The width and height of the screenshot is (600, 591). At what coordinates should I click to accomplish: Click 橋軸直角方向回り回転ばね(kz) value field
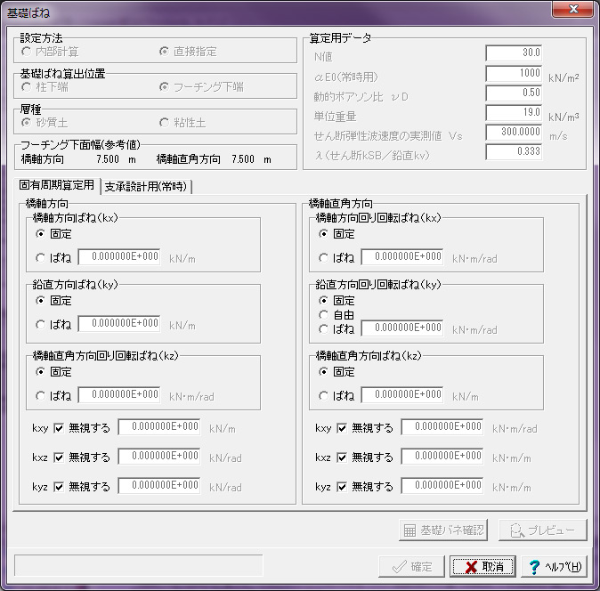pyautogui.click(x=119, y=395)
